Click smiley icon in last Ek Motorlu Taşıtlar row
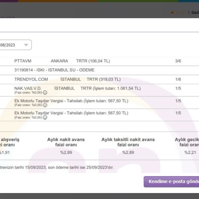Viewport: 199px width, 199px height. click(45, 117)
